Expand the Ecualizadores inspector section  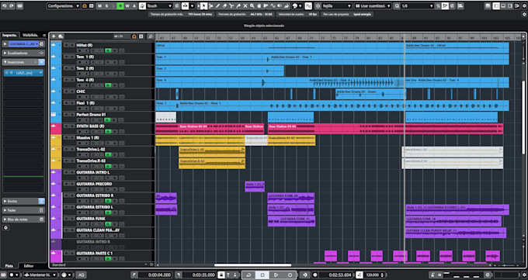pos(23,53)
